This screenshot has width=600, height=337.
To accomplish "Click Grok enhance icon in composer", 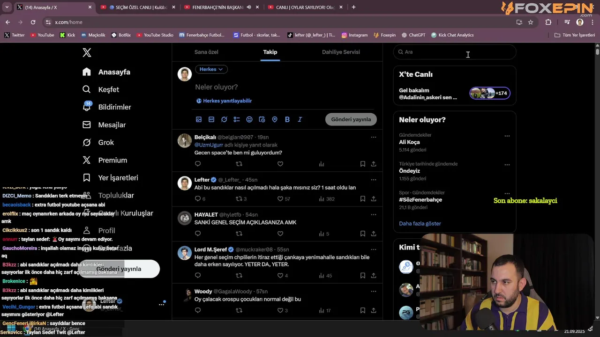I will (x=224, y=119).
